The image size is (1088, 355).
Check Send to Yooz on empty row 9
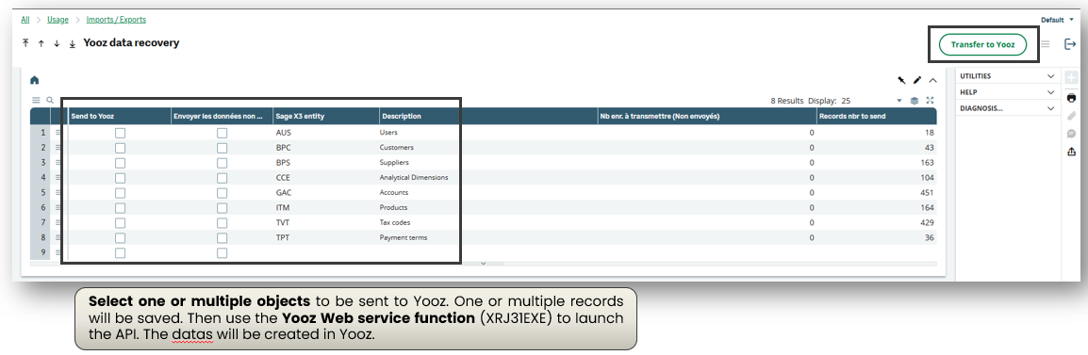click(120, 253)
